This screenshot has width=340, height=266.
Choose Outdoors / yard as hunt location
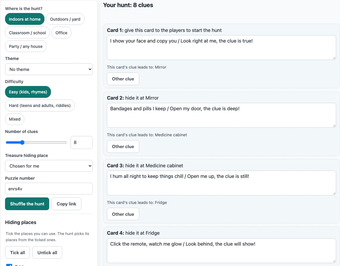65,19
